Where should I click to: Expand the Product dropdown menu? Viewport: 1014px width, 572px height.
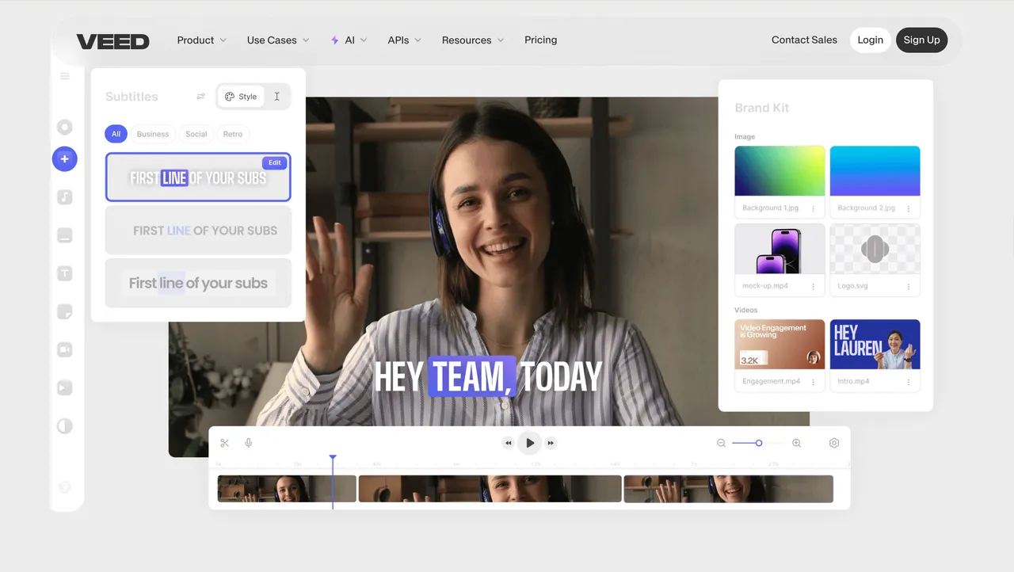click(201, 40)
